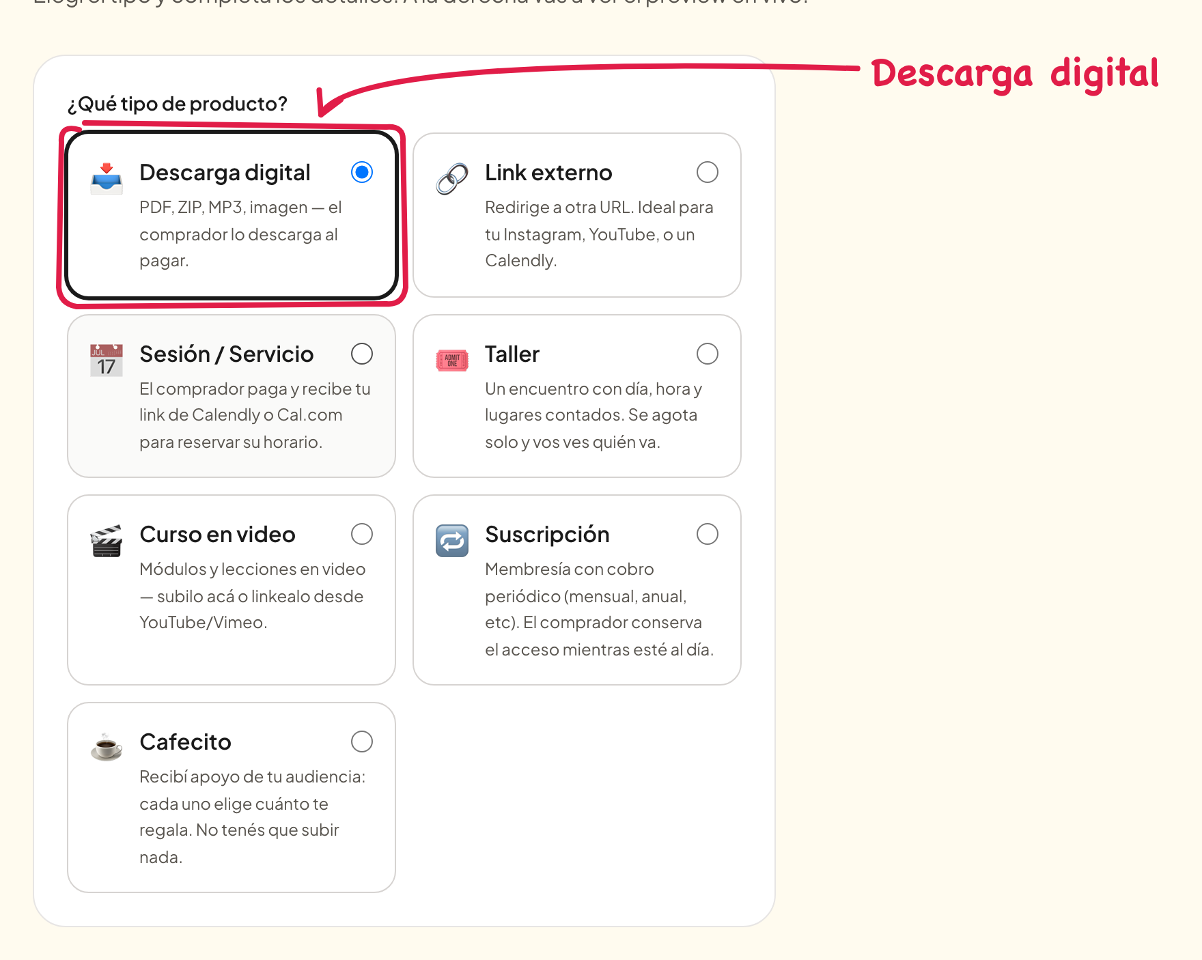Click the Taller admission ticket icon
This screenshot has height=960, width=1202.
point(452,361)
